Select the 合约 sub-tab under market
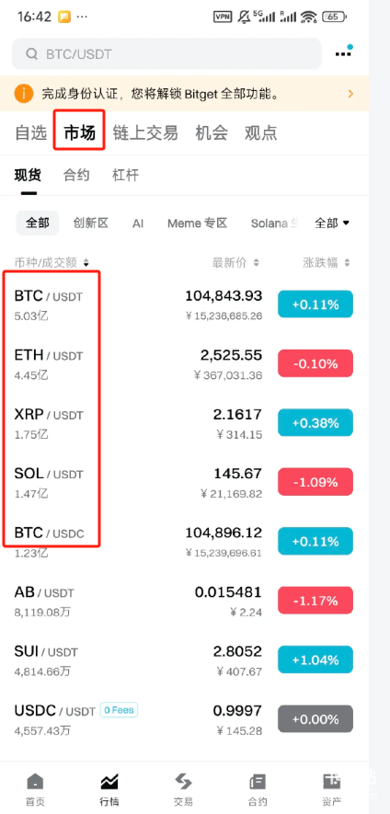Screen dimensions: 390x814 [76, 175]
